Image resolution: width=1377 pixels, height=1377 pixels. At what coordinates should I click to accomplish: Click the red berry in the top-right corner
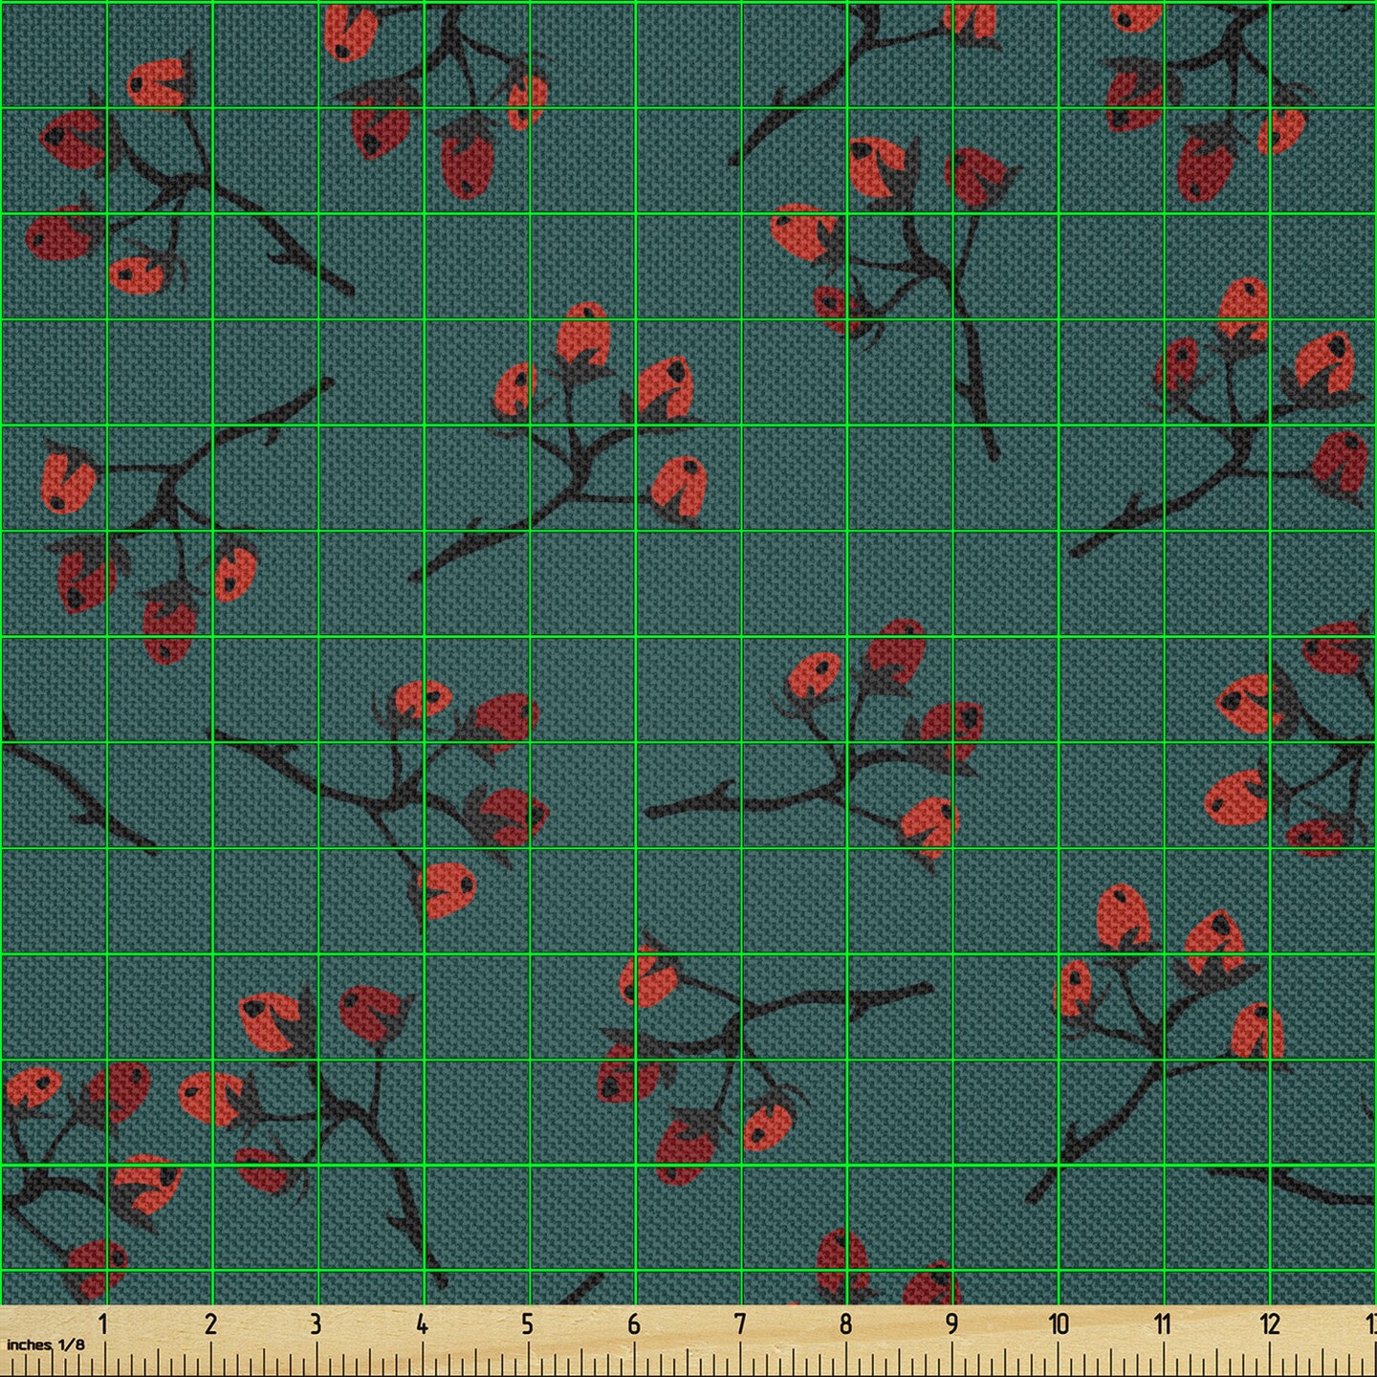[x=1137, y=16]
